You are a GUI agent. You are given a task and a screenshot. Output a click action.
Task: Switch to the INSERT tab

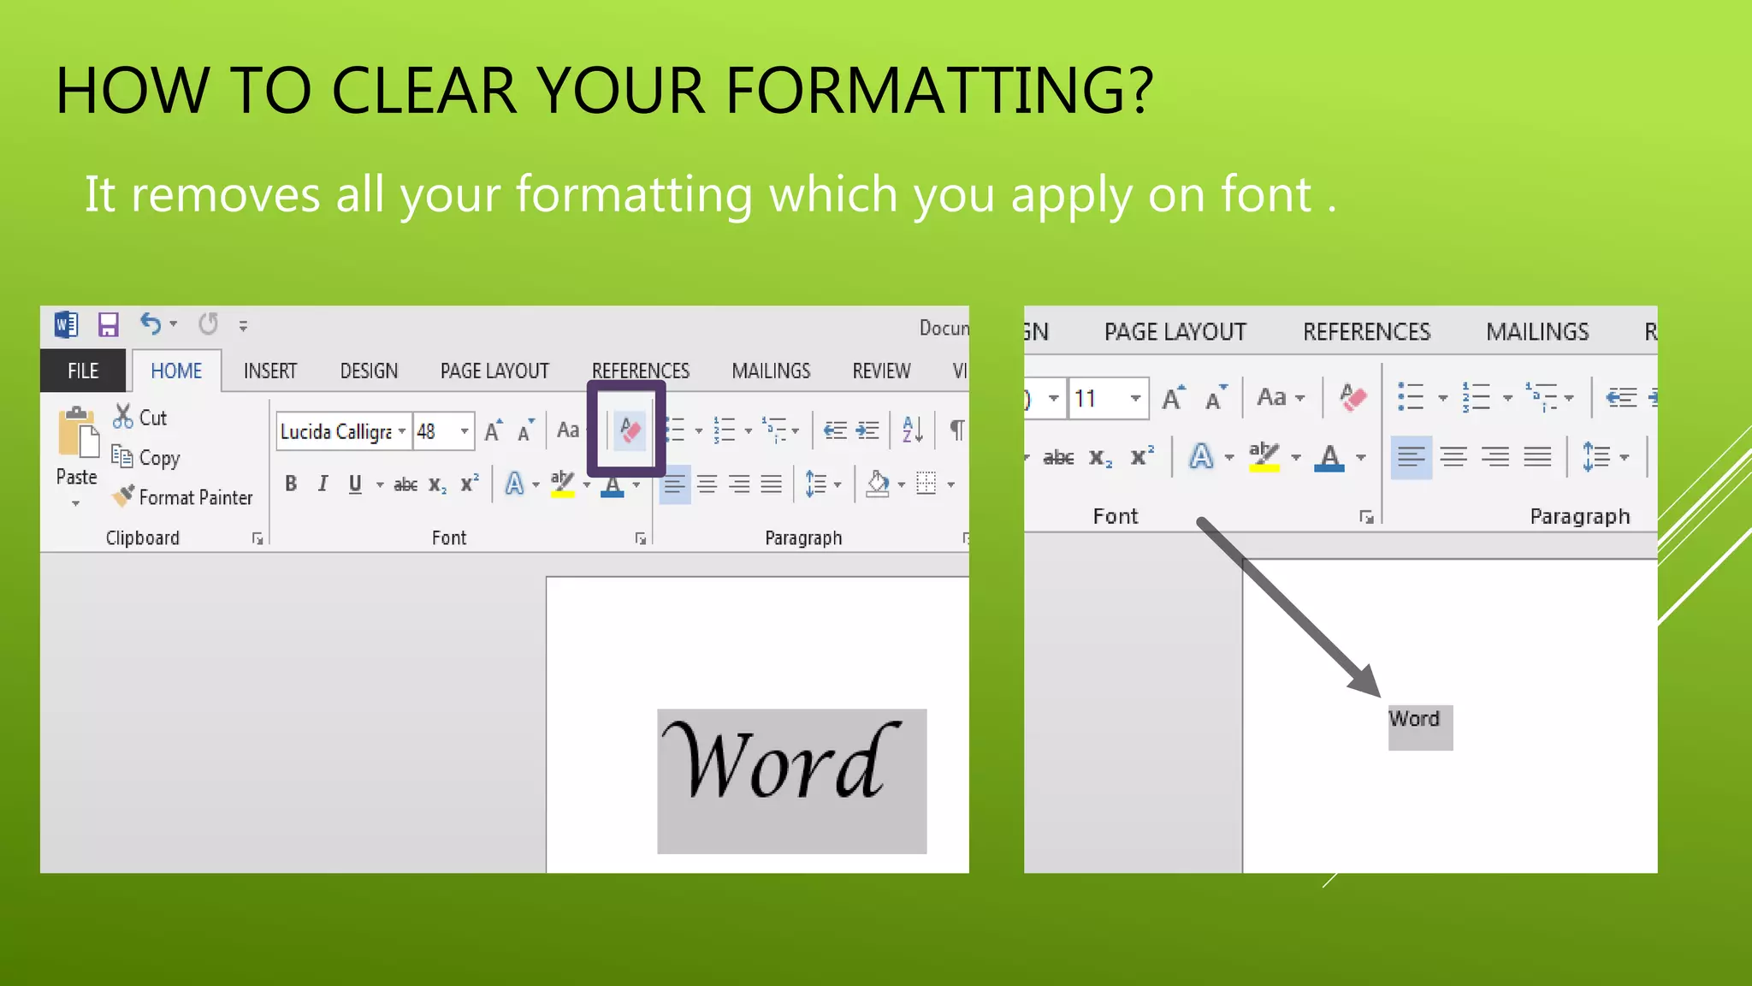[x=270, y=371]
